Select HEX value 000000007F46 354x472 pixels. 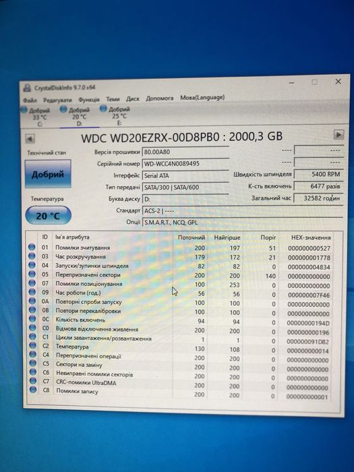click(309, 295)
